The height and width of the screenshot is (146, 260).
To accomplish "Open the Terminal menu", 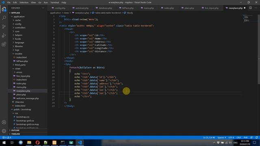I will coord(54,2).
